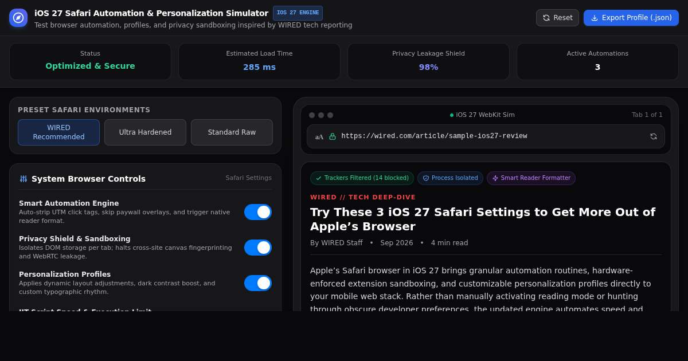Click the Reset button
This screenshot has height=361, width=688.
(x=557, y=18)
